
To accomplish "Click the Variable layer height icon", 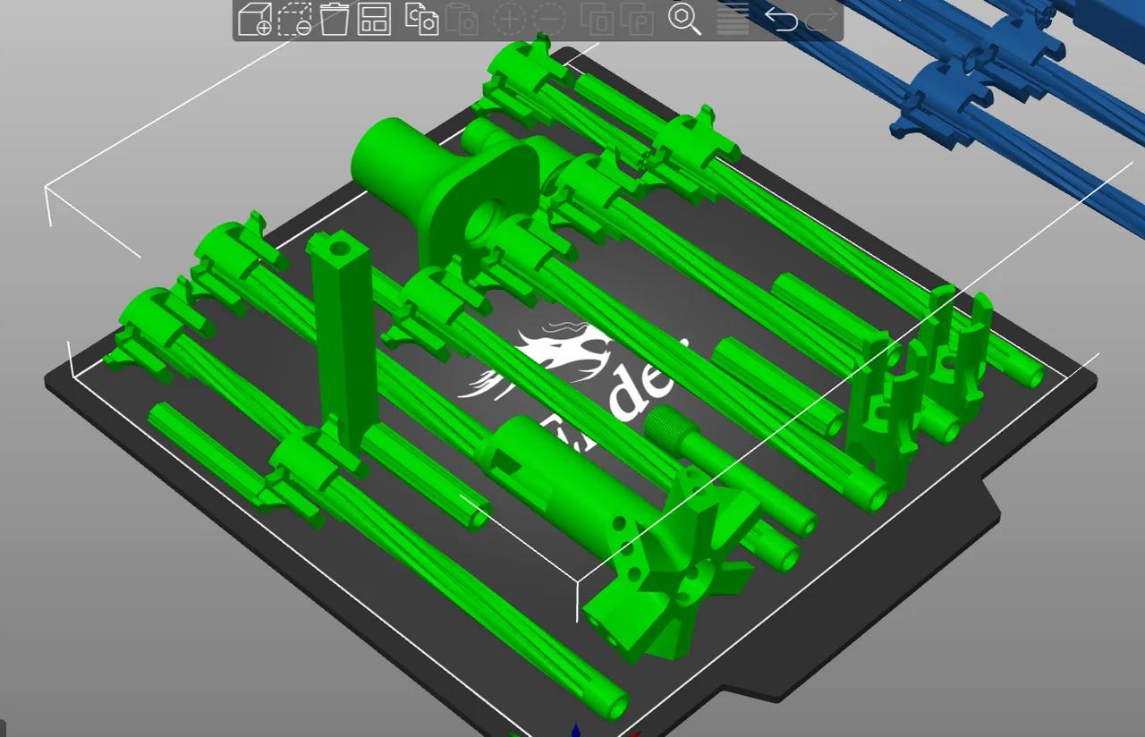I will click(x=733, y=19).
